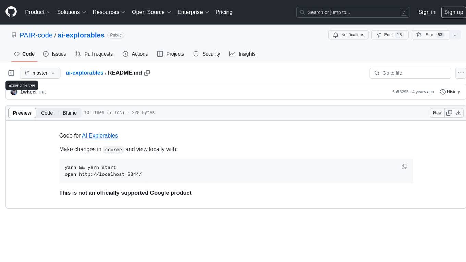Switch to the Code tab
466x262 pixels.
tap(24, 54)
